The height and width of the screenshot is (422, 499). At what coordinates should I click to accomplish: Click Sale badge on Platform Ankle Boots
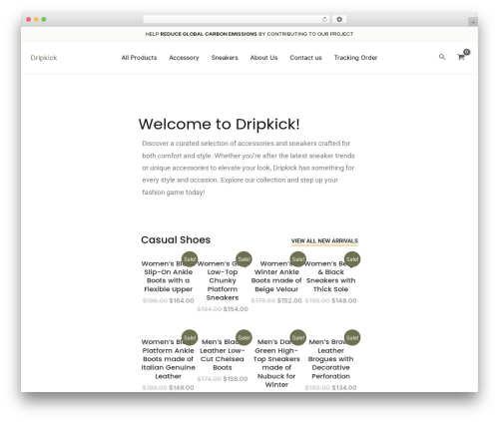tap(190, 337)
